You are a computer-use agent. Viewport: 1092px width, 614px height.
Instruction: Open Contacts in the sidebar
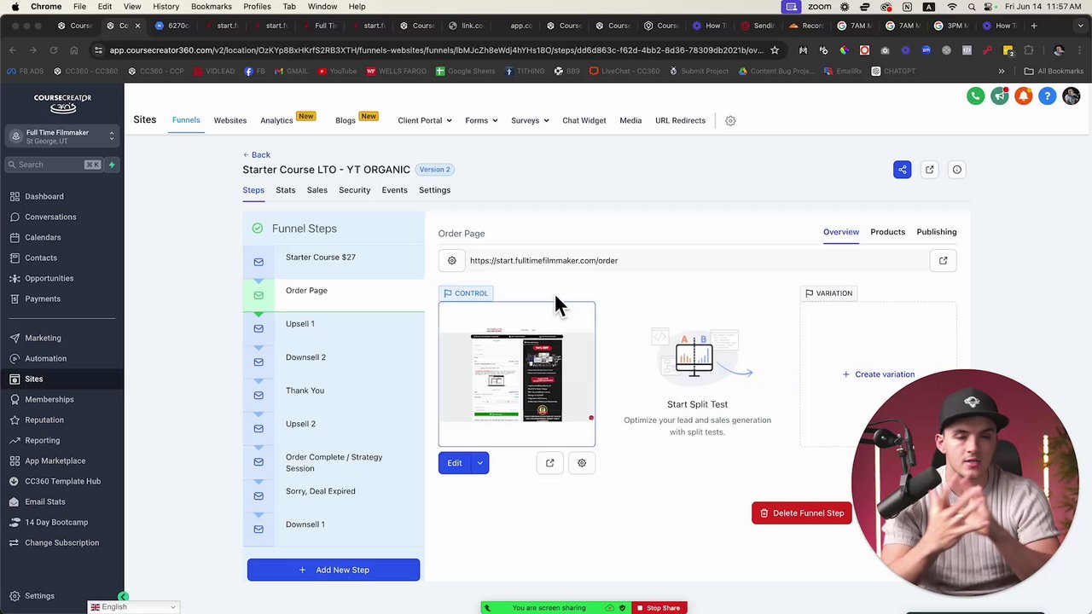(x=41, y=258)
